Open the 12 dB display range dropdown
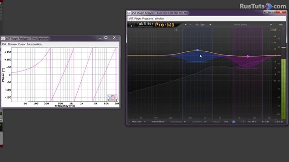 click(x=274, y=30)
